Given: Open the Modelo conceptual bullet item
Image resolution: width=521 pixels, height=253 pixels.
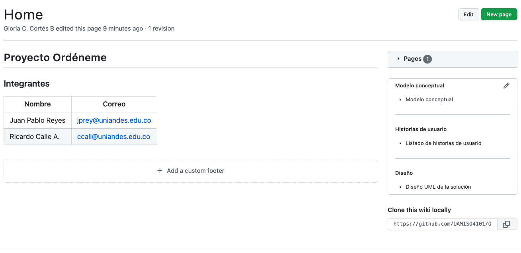Looking at the screenshot, I should pyautogui.click(x=429, y=100).
